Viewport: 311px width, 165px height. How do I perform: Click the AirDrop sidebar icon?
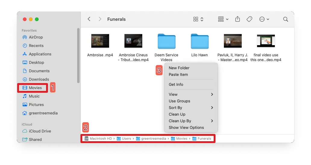coord(25,37)
